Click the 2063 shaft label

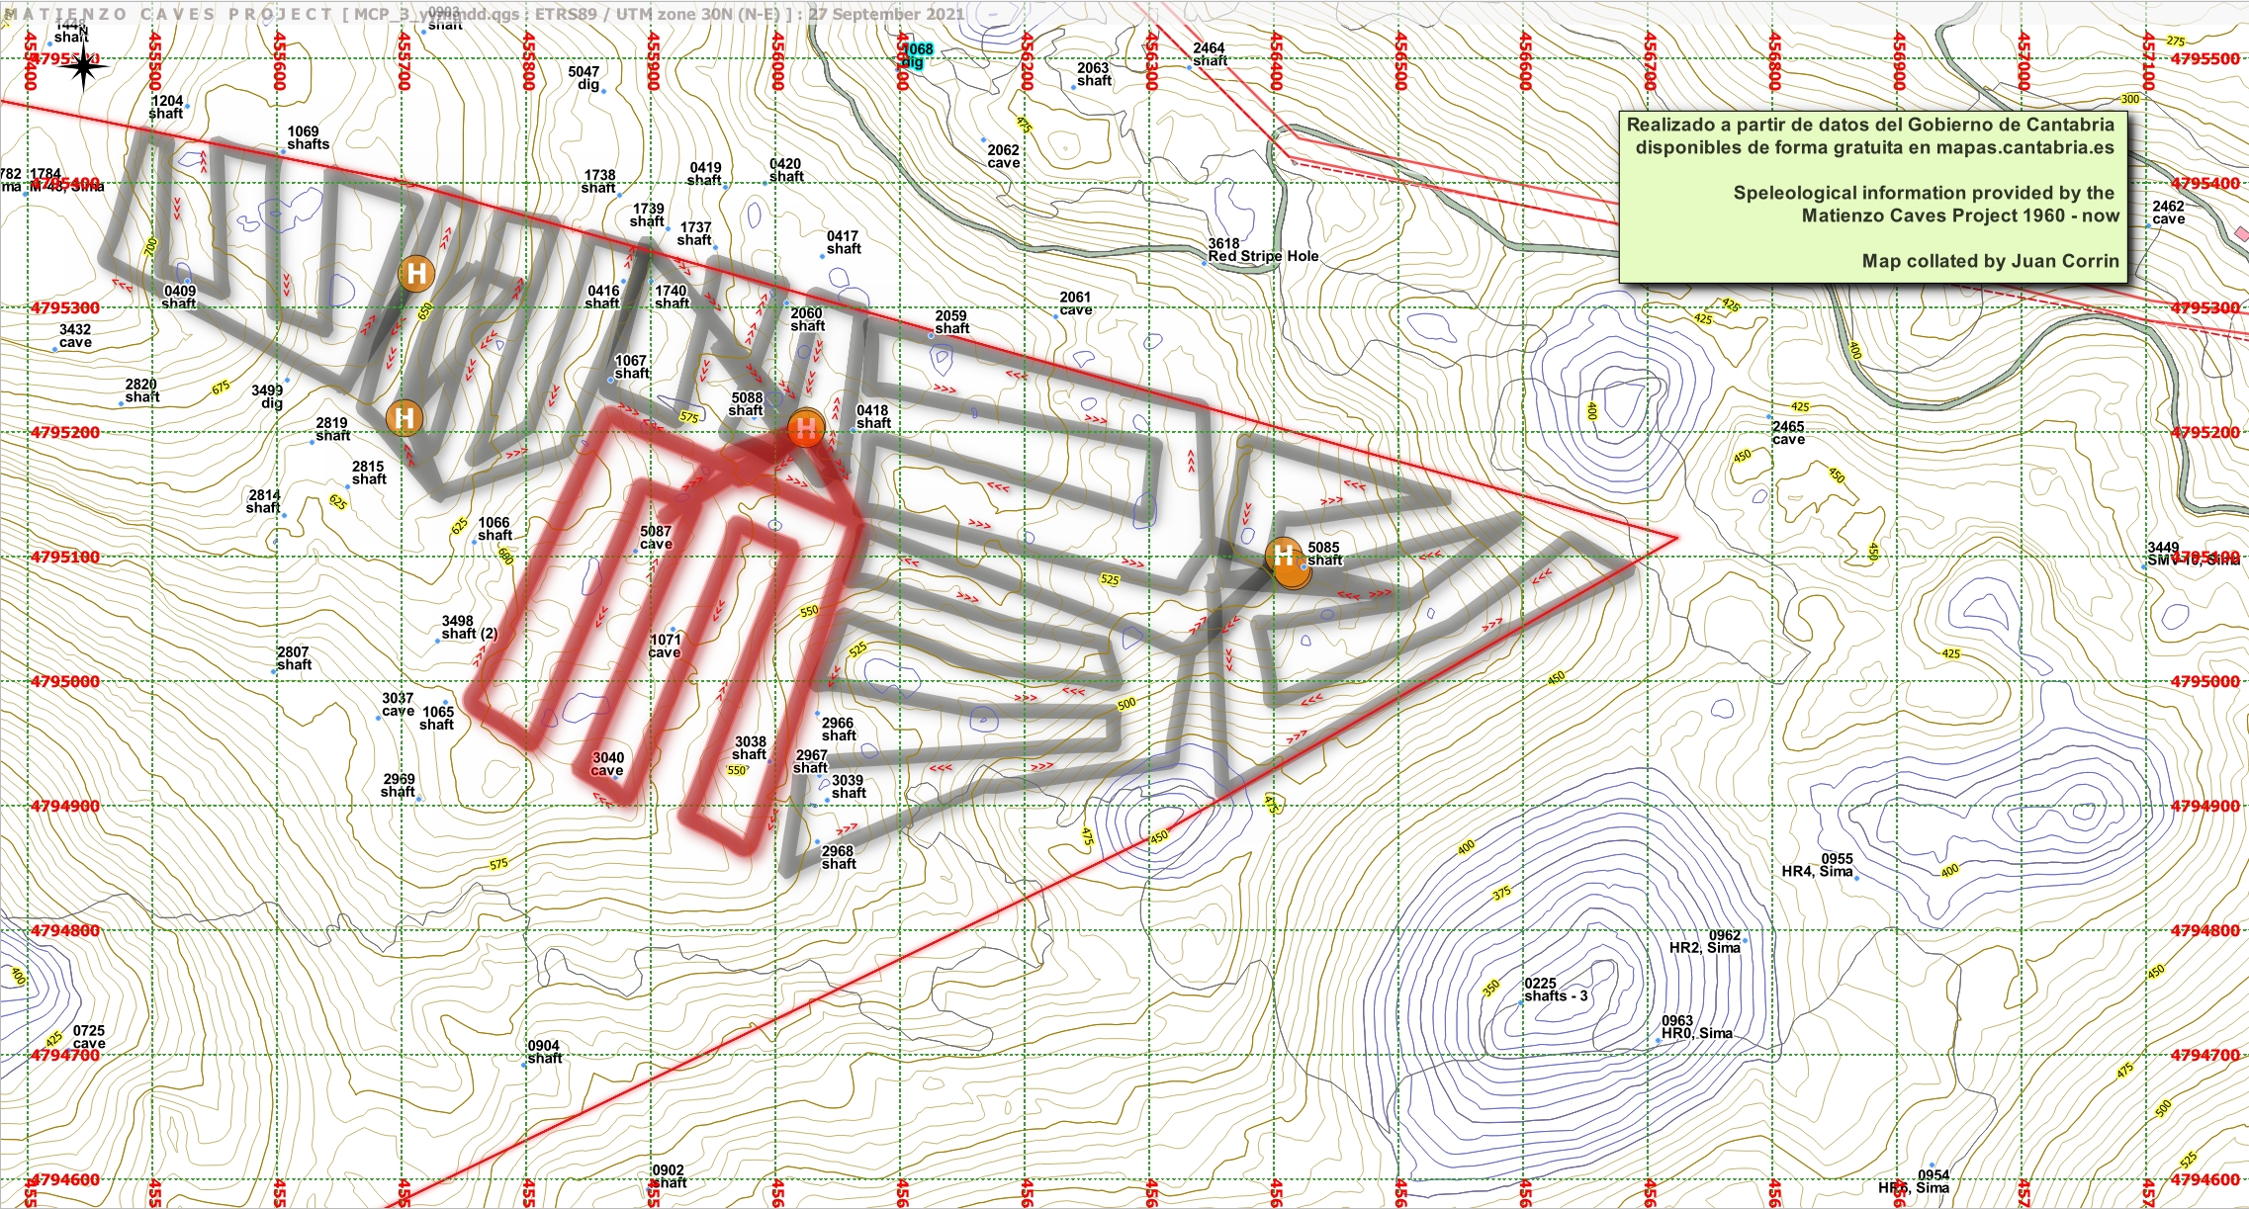click(x=1093, y=74)
